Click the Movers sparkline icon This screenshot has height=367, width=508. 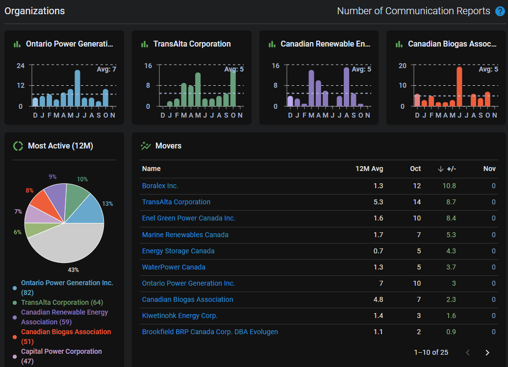coord(146,146)
